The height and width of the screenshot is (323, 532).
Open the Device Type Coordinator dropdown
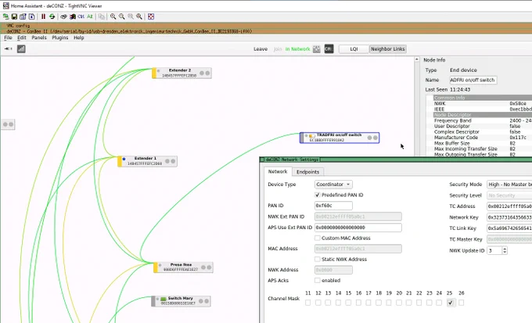pos(333,185)
